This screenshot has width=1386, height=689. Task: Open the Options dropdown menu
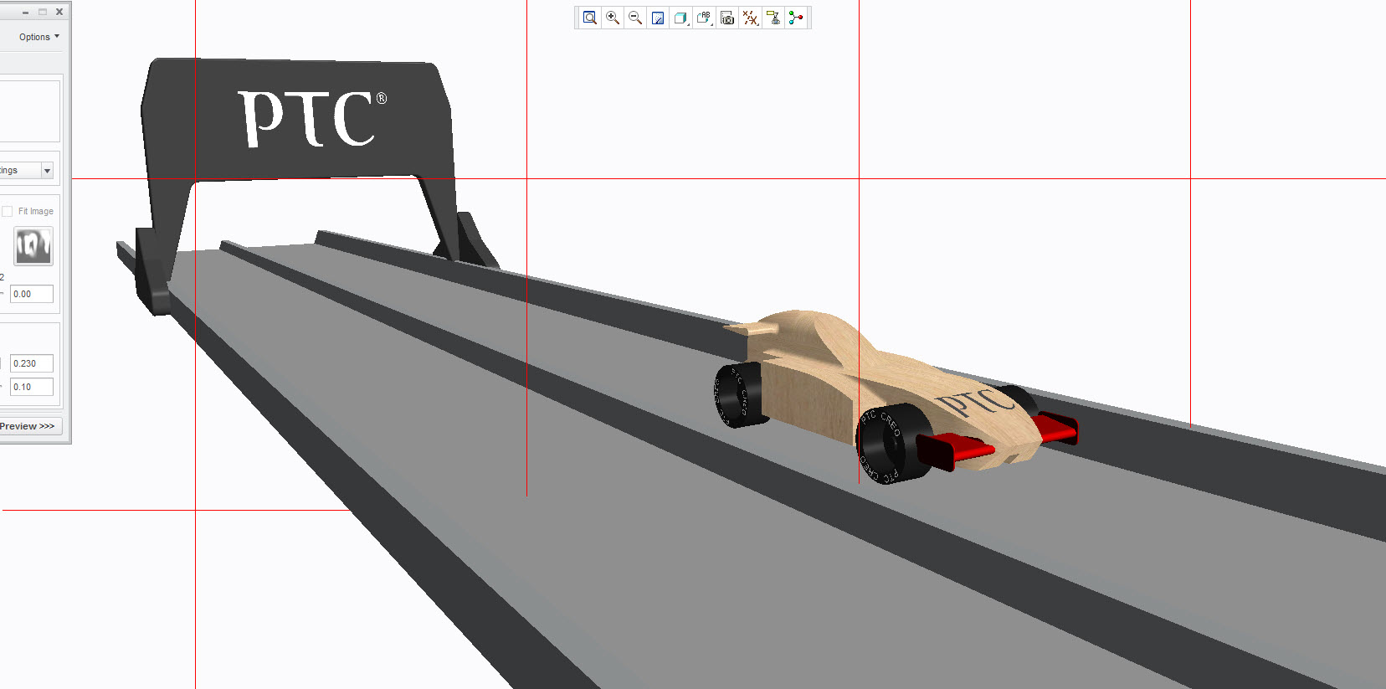(x=38, y=37)
